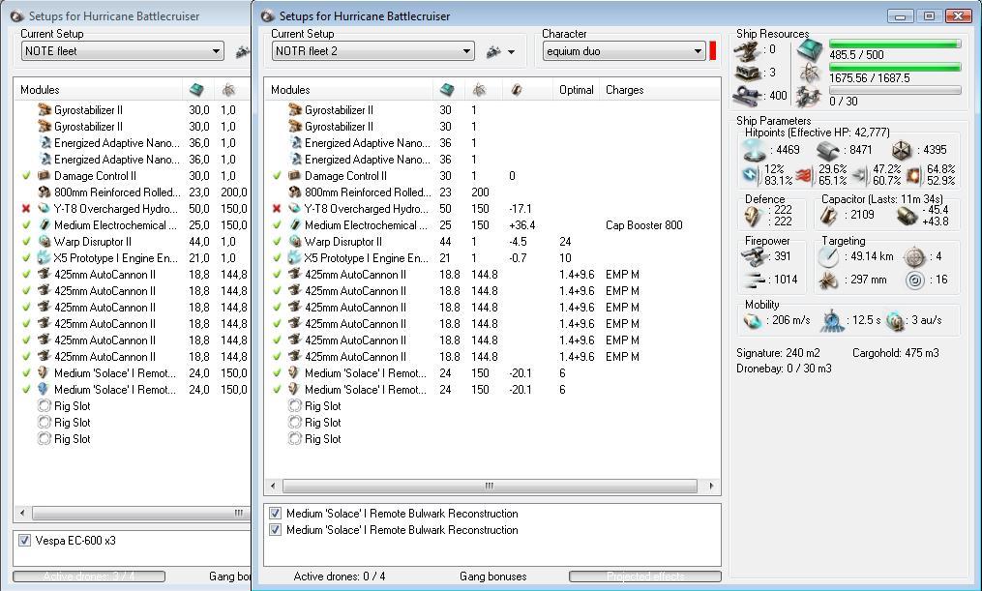982x591 pixels.
Task: Click powergrid column icon in back window
Action: [x=228, y=90]
